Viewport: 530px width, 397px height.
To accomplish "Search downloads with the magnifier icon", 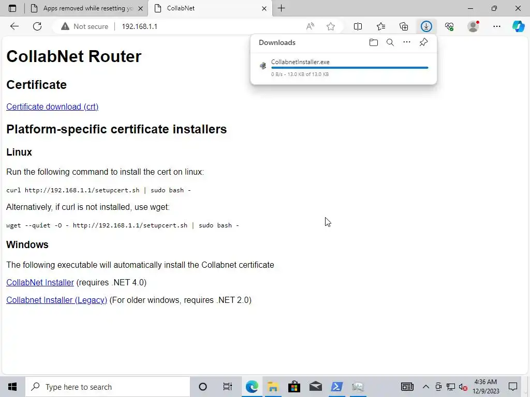I will (390, 42).
